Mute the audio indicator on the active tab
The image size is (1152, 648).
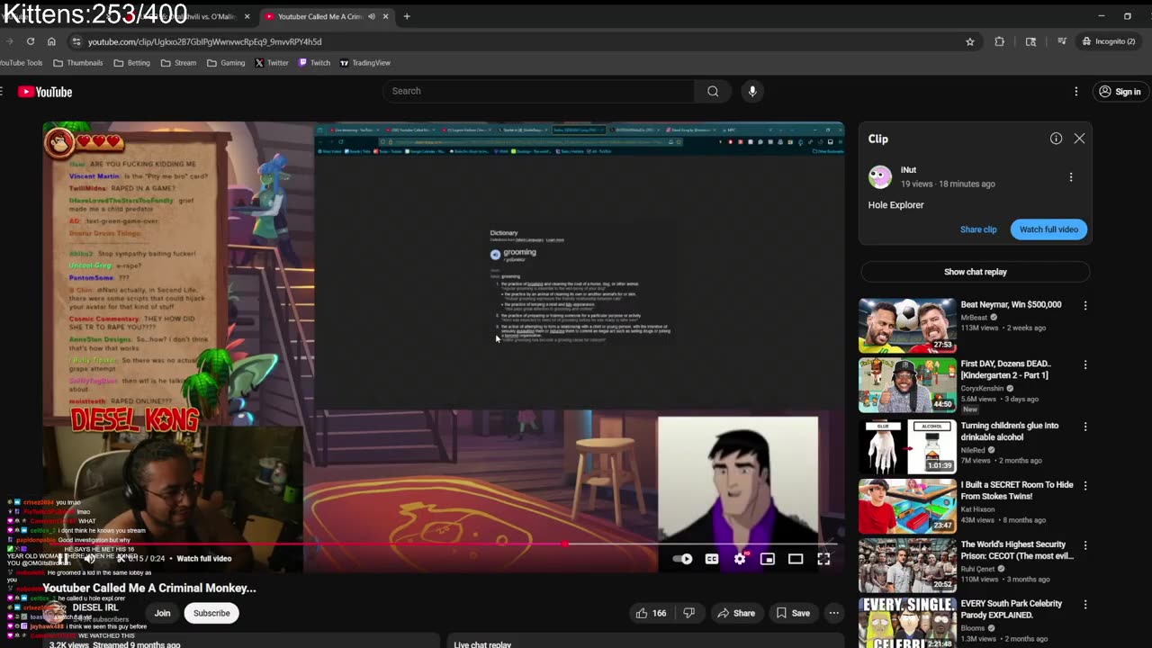click(x=372, y=16)
